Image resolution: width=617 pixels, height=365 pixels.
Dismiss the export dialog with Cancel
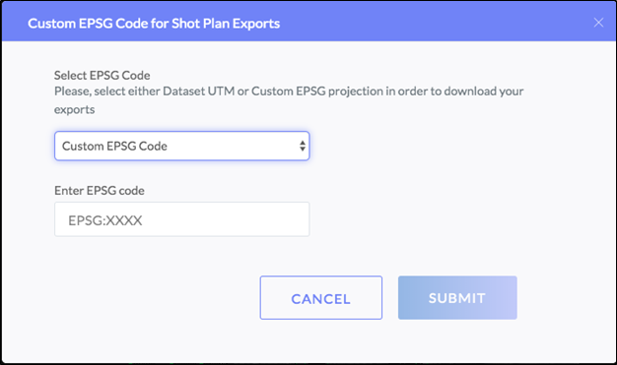click(320, 297)
